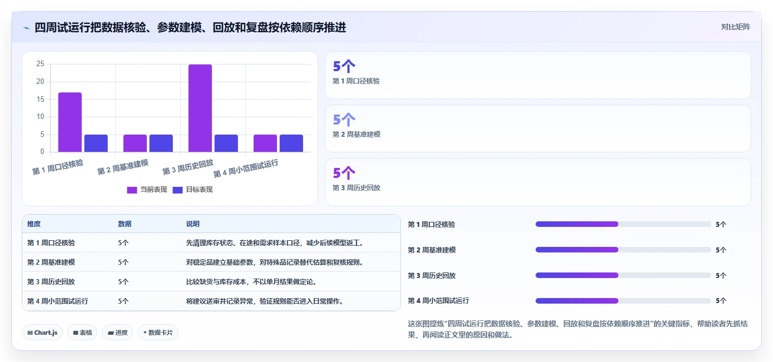Click the 表格 tag chip
The image size is (773, 362).
(82, 333)
